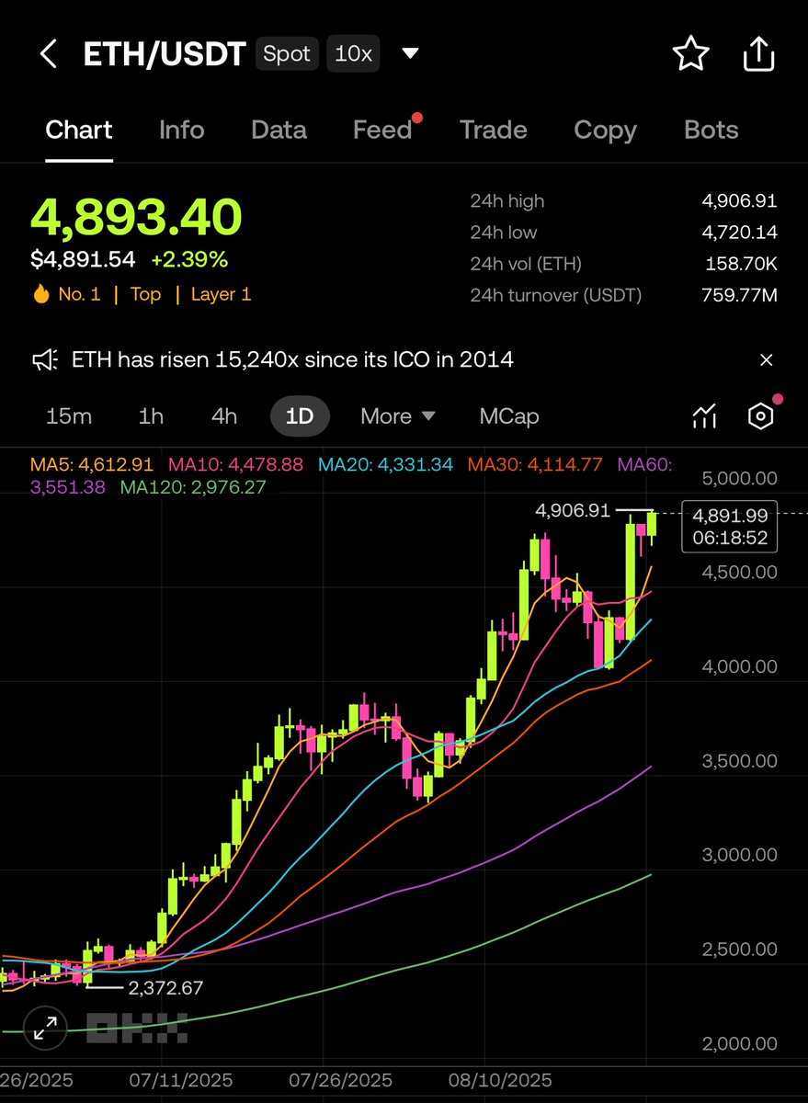Add ETH/USDT to favorites with star icon
This screenshot has height=1103, width=808.
(690, 54)
